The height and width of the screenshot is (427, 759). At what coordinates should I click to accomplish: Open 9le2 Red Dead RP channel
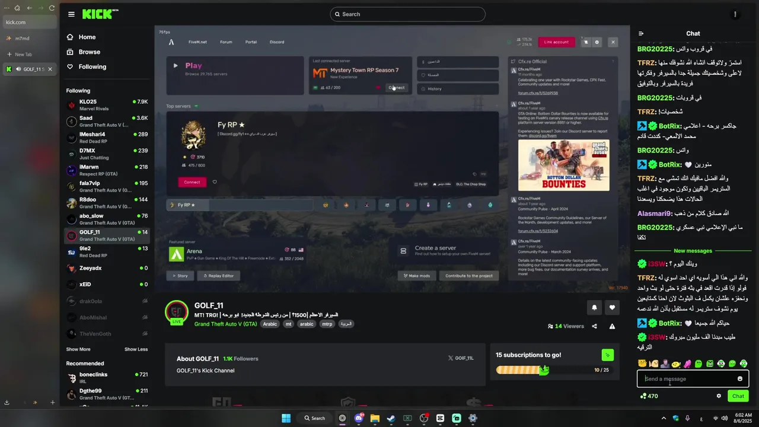coord(107,252)
